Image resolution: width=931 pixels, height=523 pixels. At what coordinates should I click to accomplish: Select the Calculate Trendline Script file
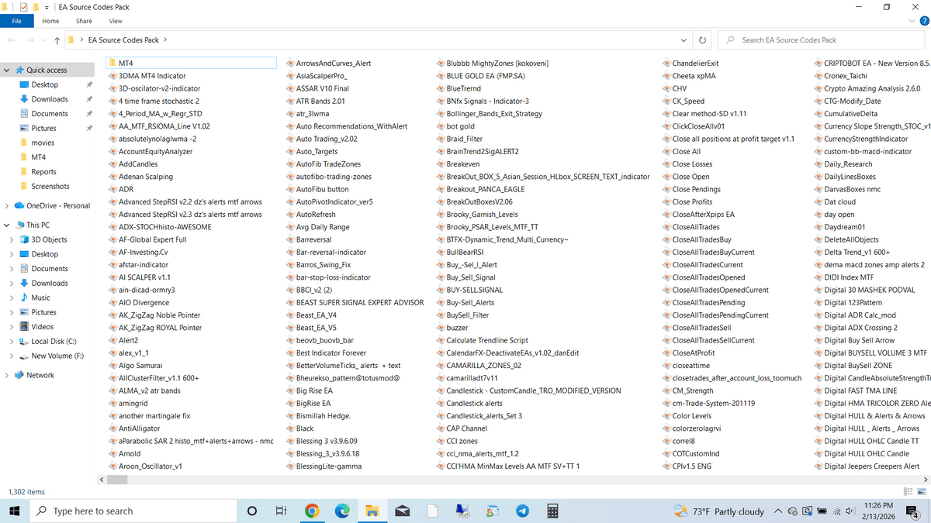click(481, 340)
